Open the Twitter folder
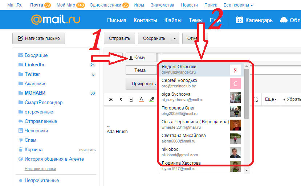 pos(32,74)
